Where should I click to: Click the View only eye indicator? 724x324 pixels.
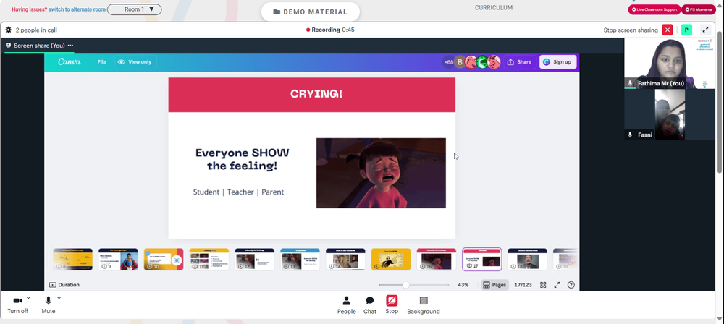[135, 62]
